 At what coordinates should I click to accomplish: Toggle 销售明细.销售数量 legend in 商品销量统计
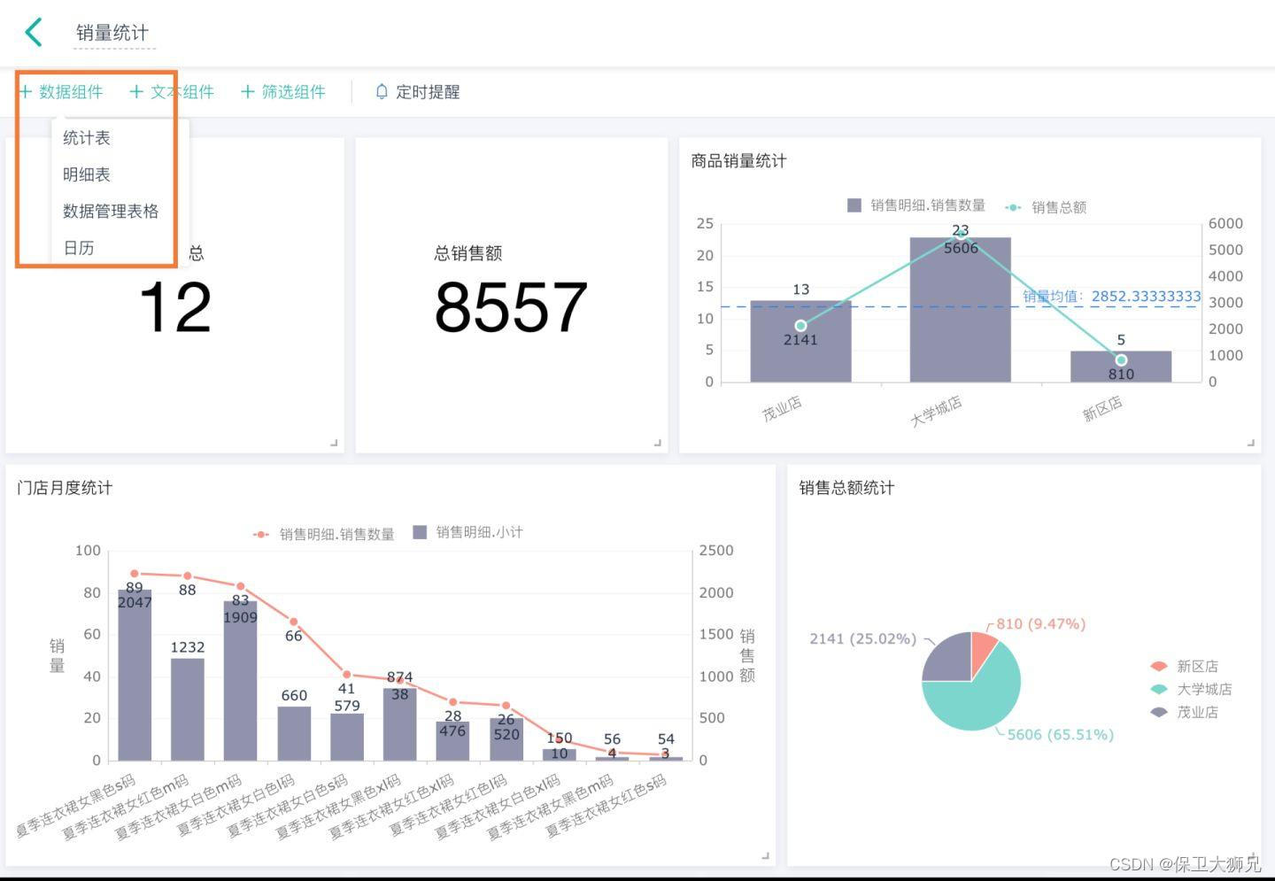tap(916, 205)
